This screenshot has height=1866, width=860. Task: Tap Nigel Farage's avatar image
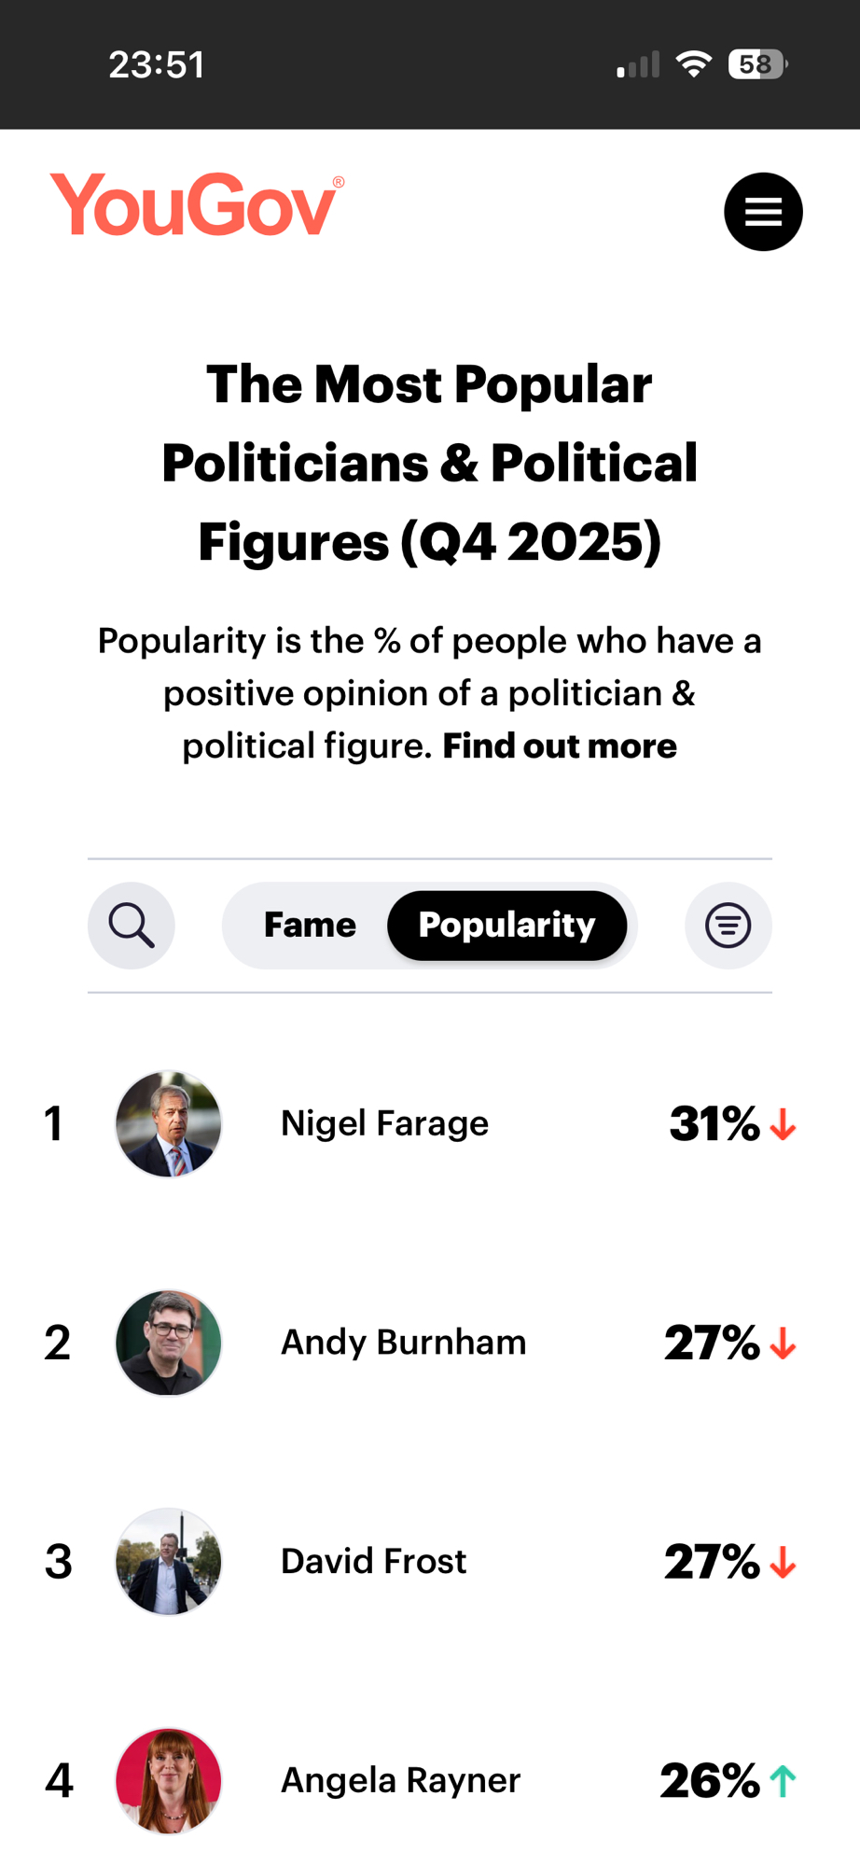169,1123
